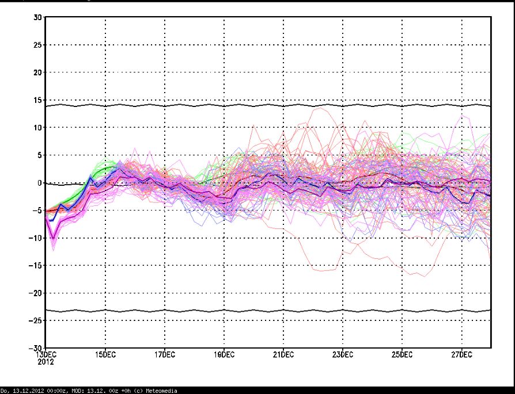515x394 pixels.
Task: Click the 15DEC date label on x-axis
Action: click(105, 355)
